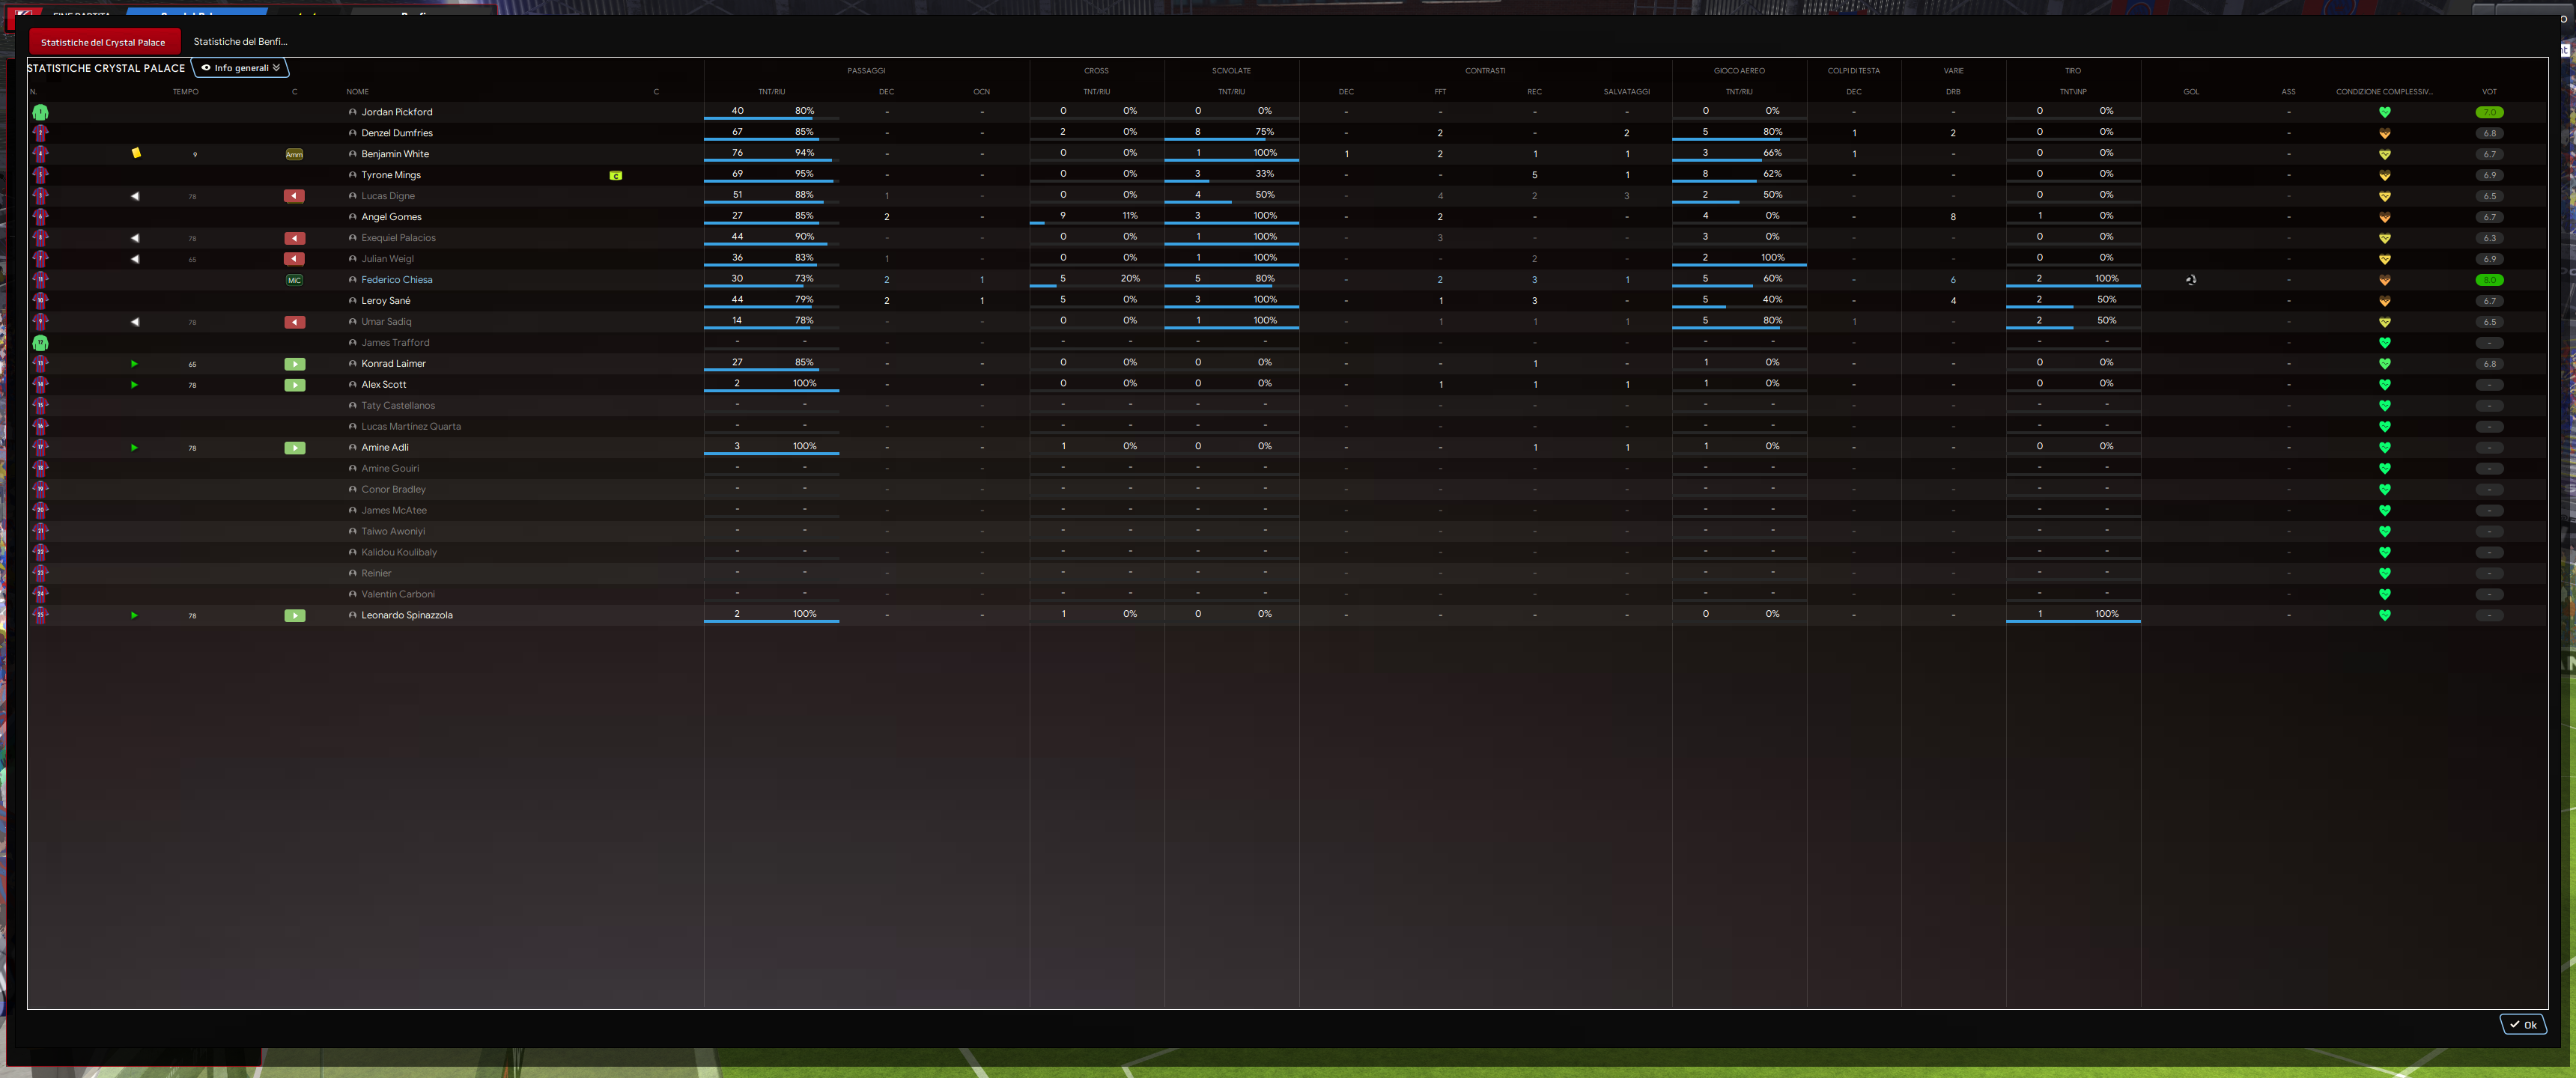Sort by VOT rating column header
This screenshot has height=1078, width=2576.
(2489, 92)
